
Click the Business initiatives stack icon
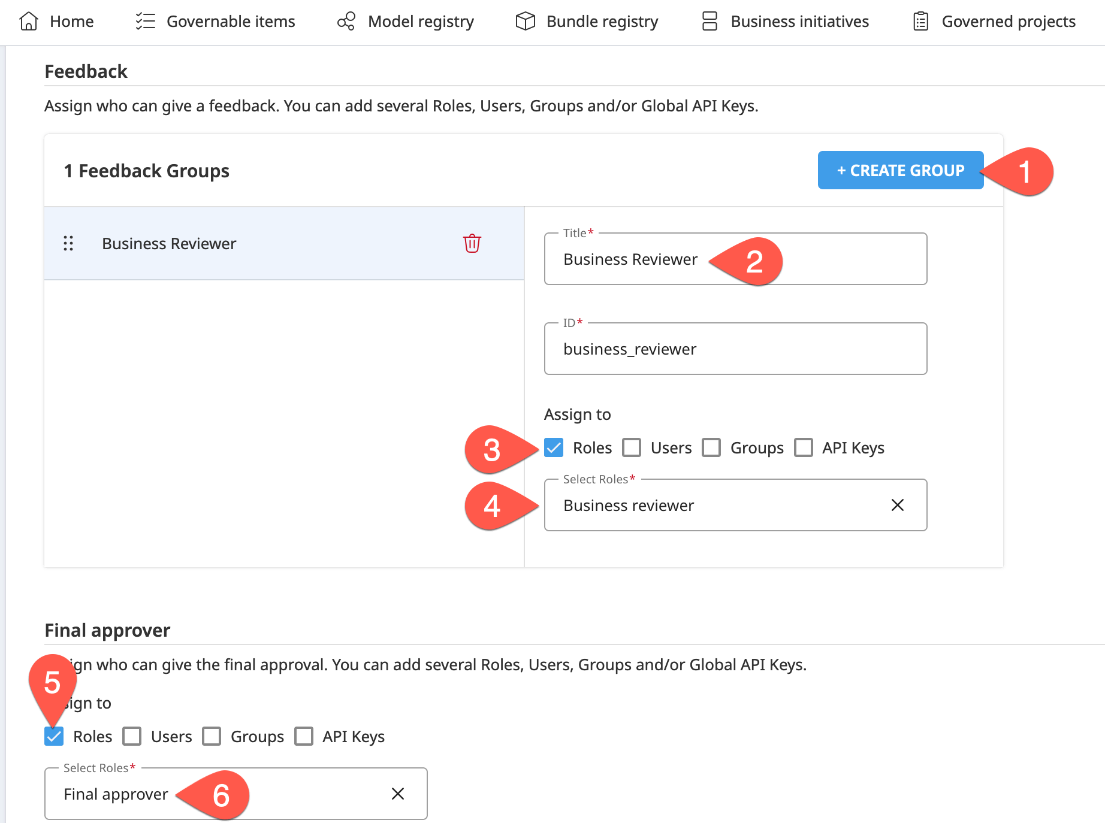[710, 22]
